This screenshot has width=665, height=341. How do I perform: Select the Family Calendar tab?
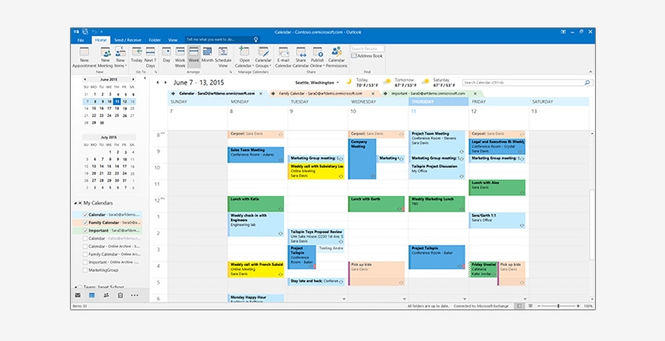click(x=325, y=93)
